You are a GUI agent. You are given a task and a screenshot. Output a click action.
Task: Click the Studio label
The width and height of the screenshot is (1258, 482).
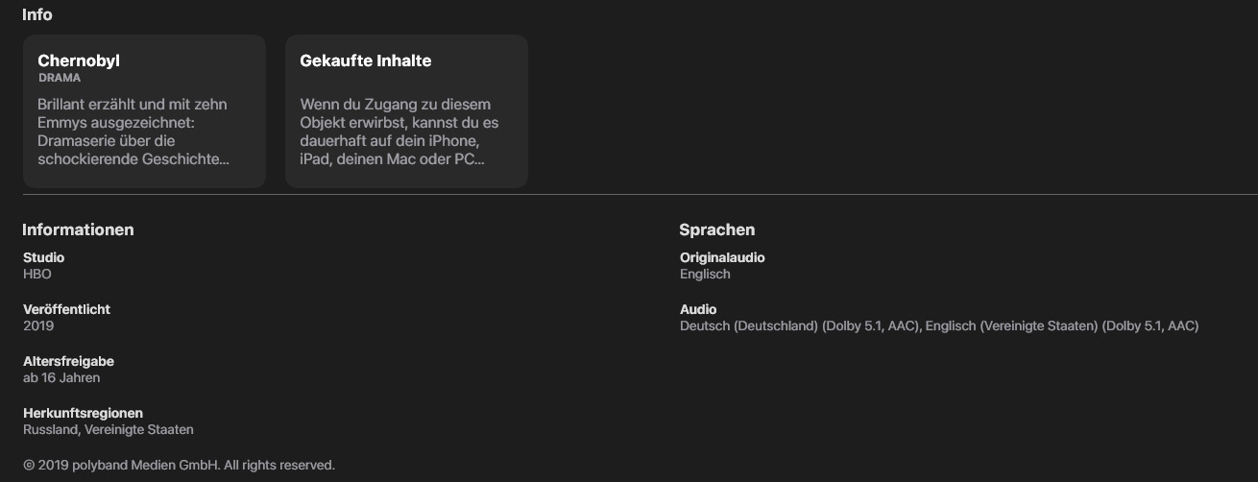click(x=43, y=257)
